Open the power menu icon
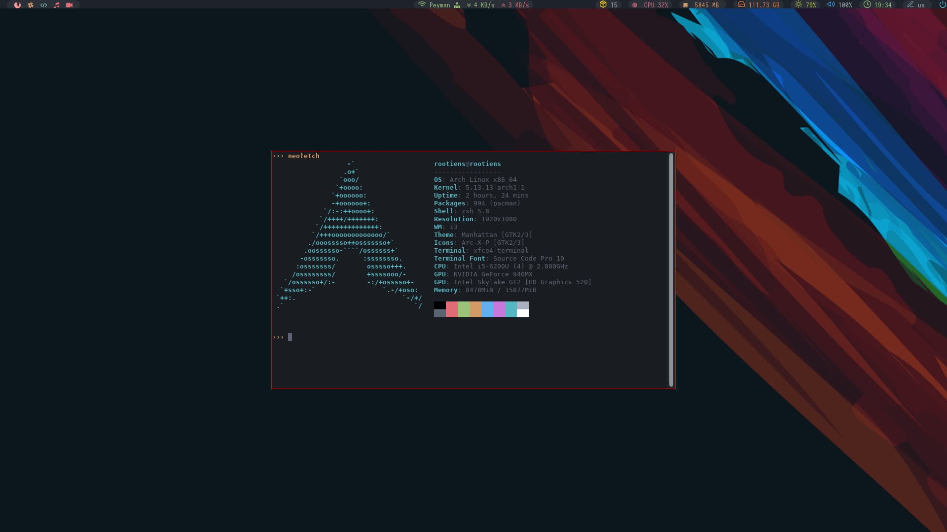947x532 pixels. click(943, 4)
